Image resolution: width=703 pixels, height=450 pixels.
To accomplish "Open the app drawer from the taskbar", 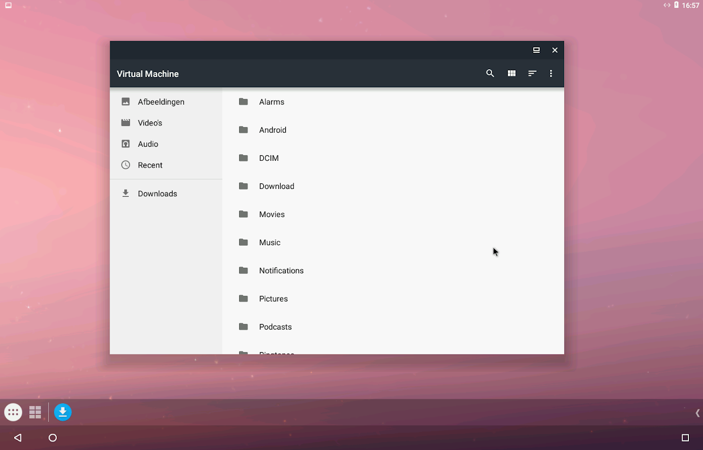I will point(12,412).
